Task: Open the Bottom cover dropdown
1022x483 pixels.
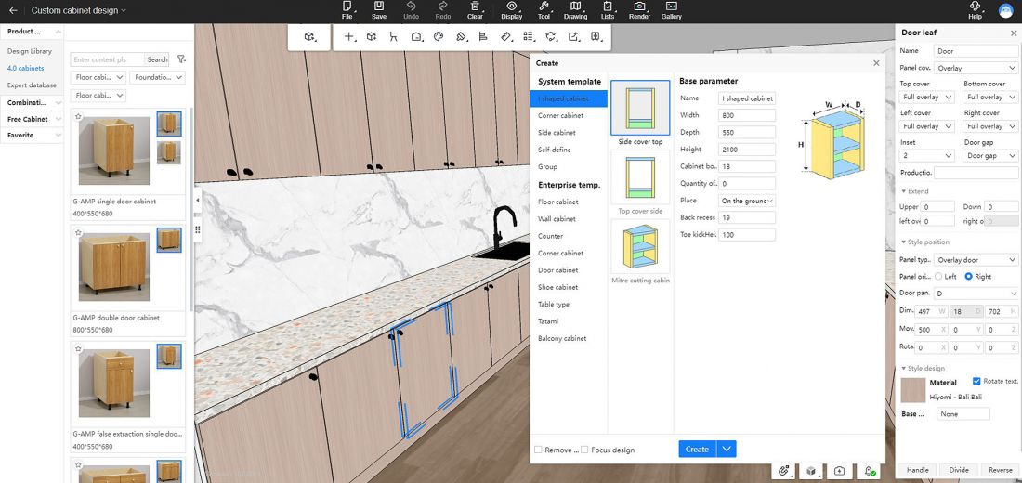Action: pyautogui.click(x=990, y=98)
